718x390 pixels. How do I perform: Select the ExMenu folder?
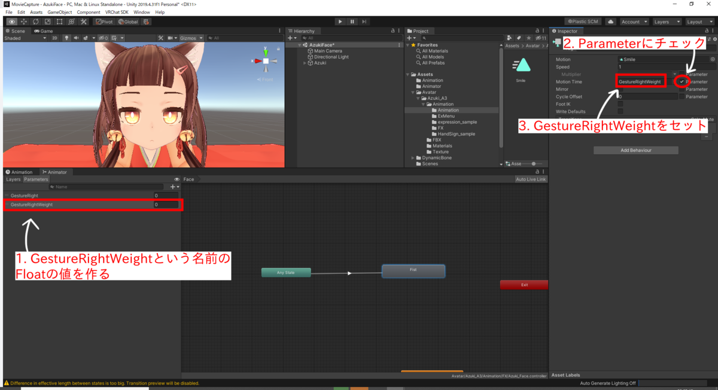pyautogui.click(x=442, y=116)
